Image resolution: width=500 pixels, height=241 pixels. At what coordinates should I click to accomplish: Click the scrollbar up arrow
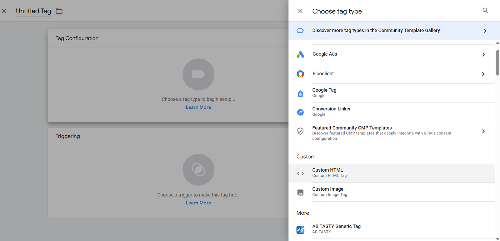point(497,43)
